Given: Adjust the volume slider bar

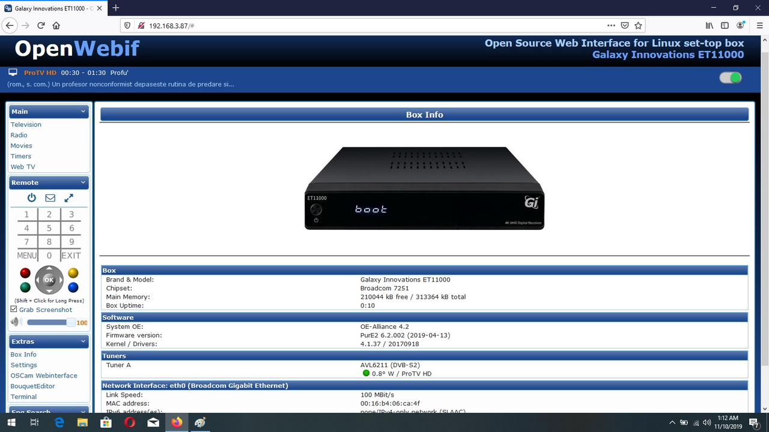Looking at the screenshot, I should coord(51,322).
